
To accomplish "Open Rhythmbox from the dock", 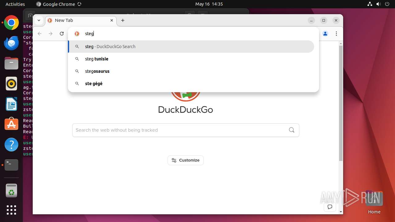I will pos(11,84).
